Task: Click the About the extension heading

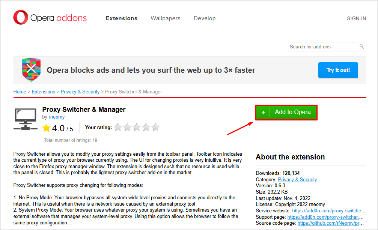Action: click(290, 157)
